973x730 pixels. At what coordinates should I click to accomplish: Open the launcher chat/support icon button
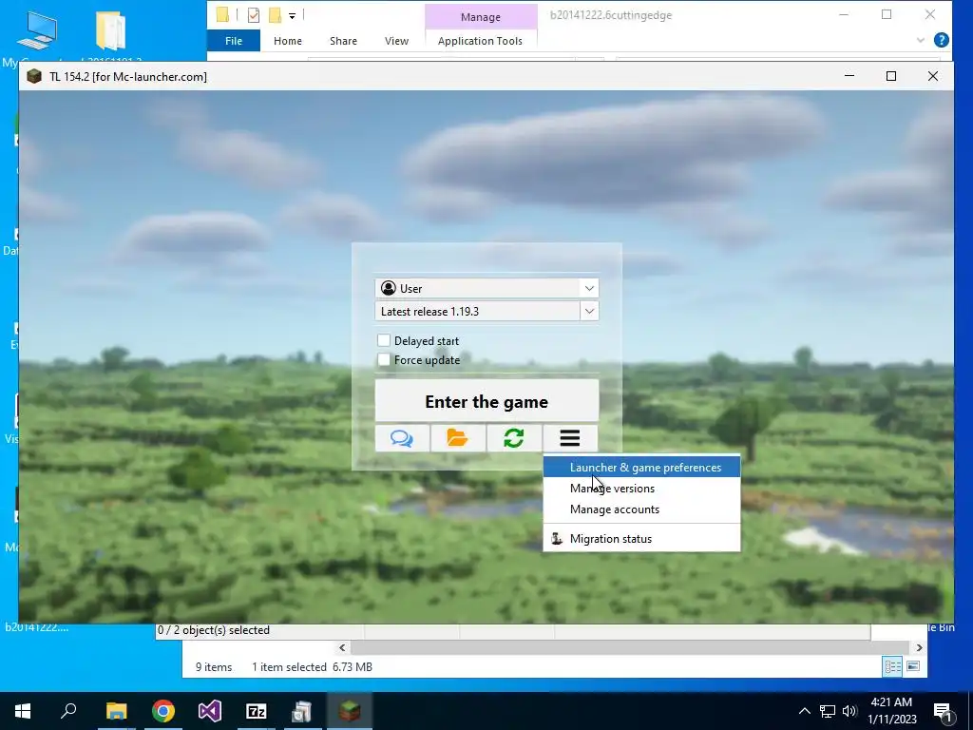click(402, 438)
